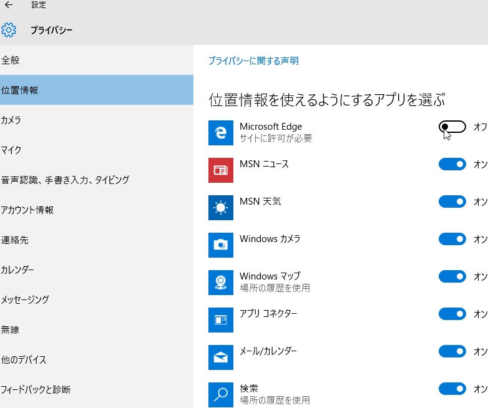Click the Microsoft Edge app name
Image resolution: width=488 pixels, height=408 pixels.
271,127
